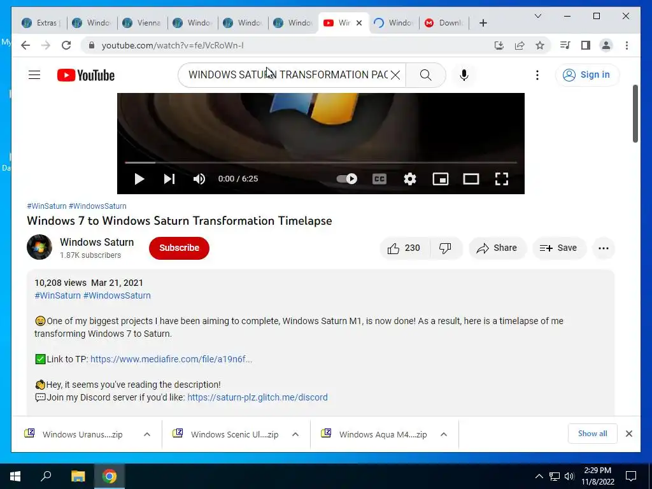Image resolution: width=652 pixels, height=489 pixels.
Task: Start voice search with the microphone
Action: [x=464, y=75]
